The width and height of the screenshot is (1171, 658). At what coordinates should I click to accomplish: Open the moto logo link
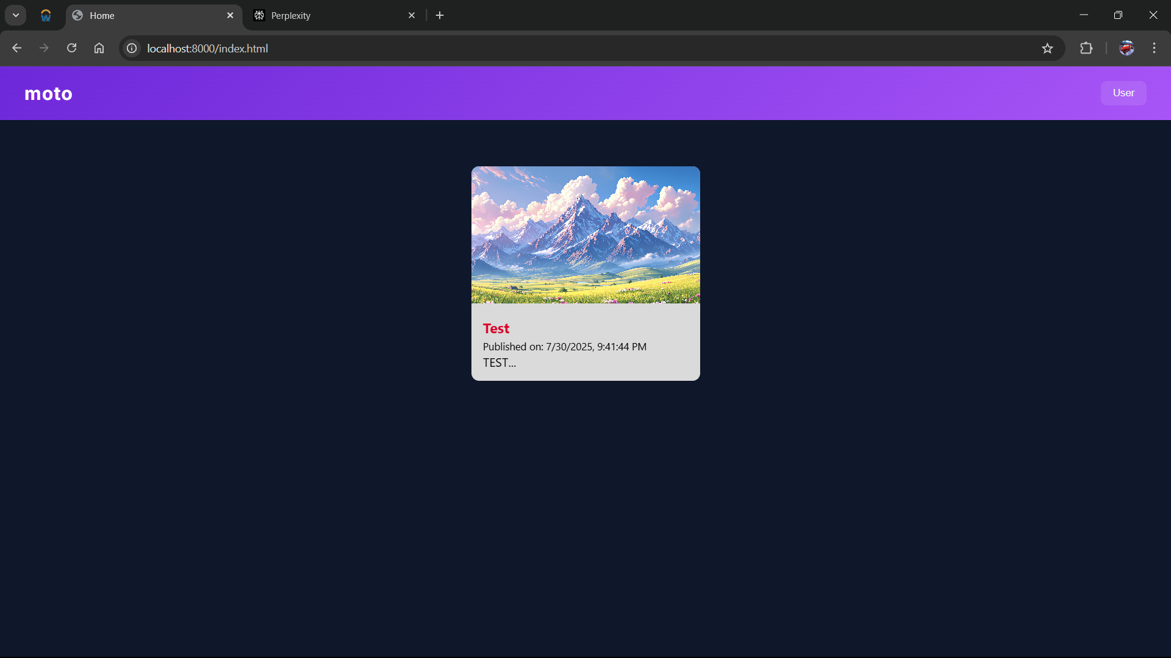[48, 93]
